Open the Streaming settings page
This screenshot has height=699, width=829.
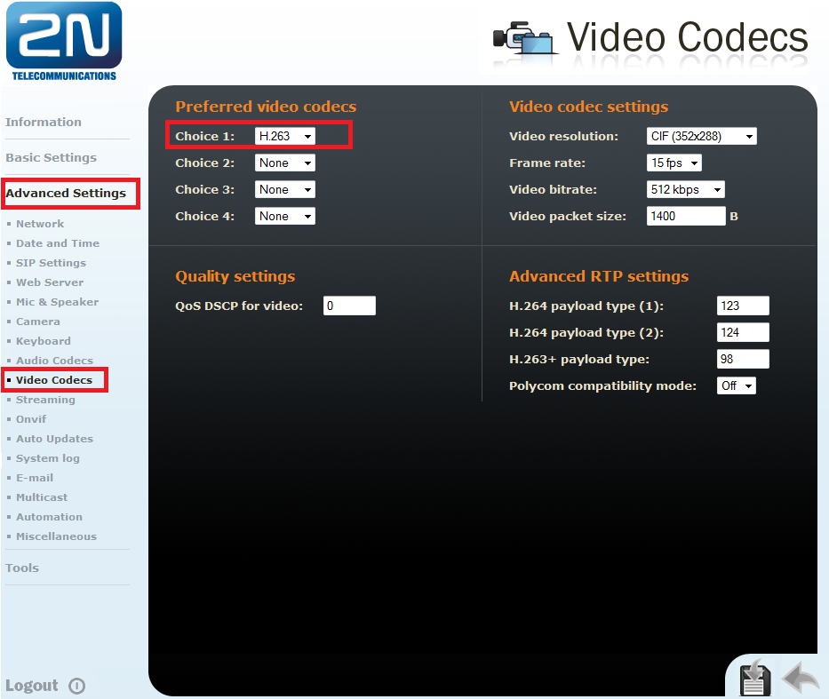pyautogui.click(x=45, y=400)
